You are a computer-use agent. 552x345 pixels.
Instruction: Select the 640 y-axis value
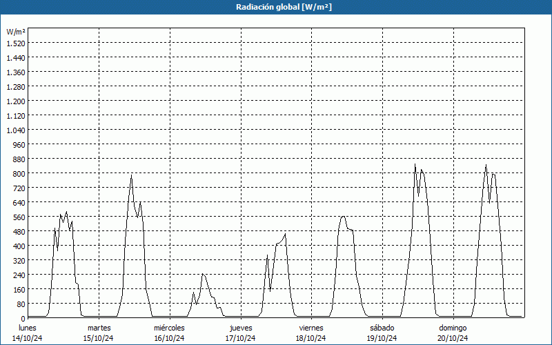tap(19, 203)
